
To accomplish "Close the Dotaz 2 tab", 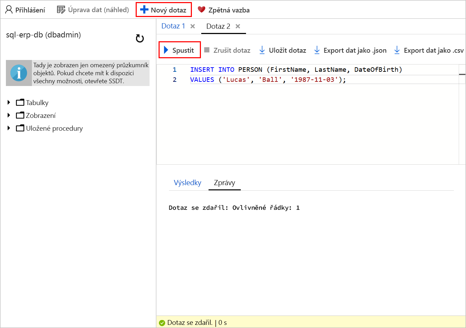I will [238, 26].
